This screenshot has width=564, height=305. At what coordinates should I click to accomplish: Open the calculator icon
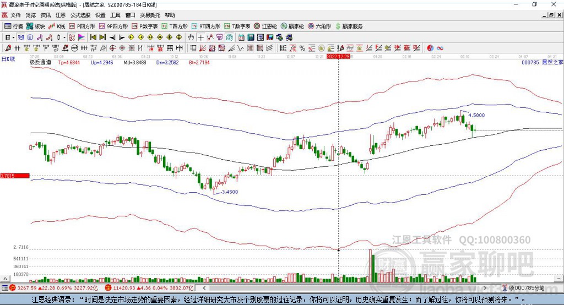tap(251, 37)
